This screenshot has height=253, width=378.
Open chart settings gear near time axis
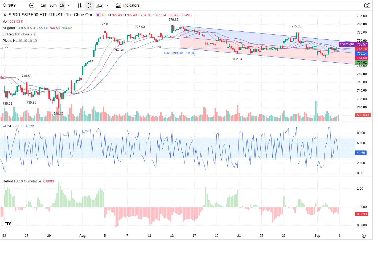coord(364,236)
